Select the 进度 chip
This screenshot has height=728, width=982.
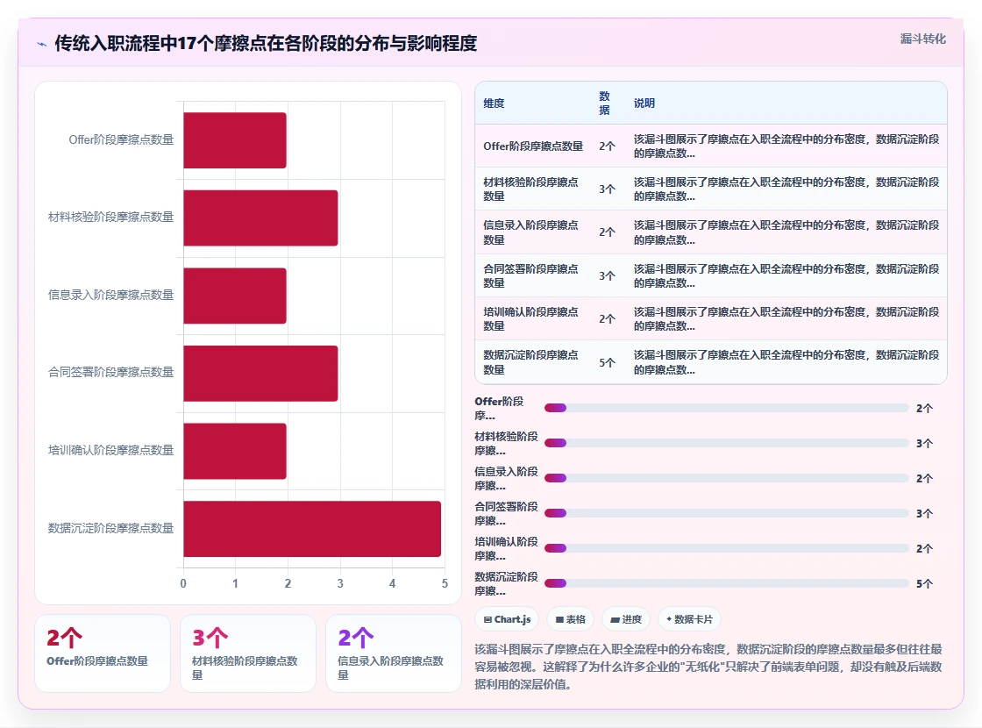coord(626,619)
